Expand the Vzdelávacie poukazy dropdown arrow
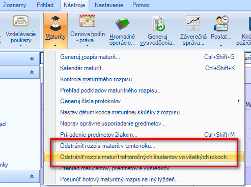This screenshot has width=251, height=187. [20, 45]
